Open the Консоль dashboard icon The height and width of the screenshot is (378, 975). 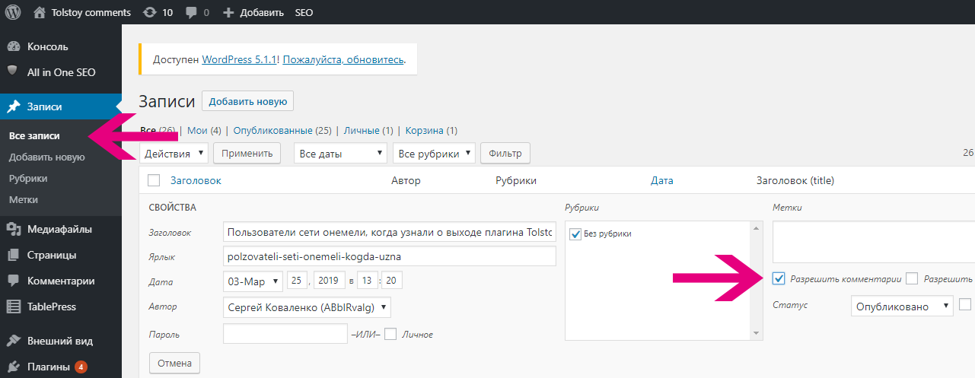(x=13, y=46)
